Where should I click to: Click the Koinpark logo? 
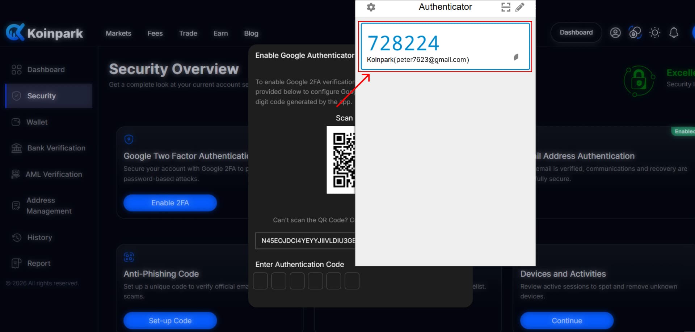[x=44, y=33]
